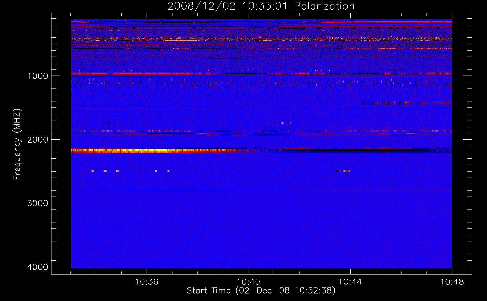Click the 'Frequency (MHZ)' axis label
This screenshot has height=301, width=487.
click(17, 144)
